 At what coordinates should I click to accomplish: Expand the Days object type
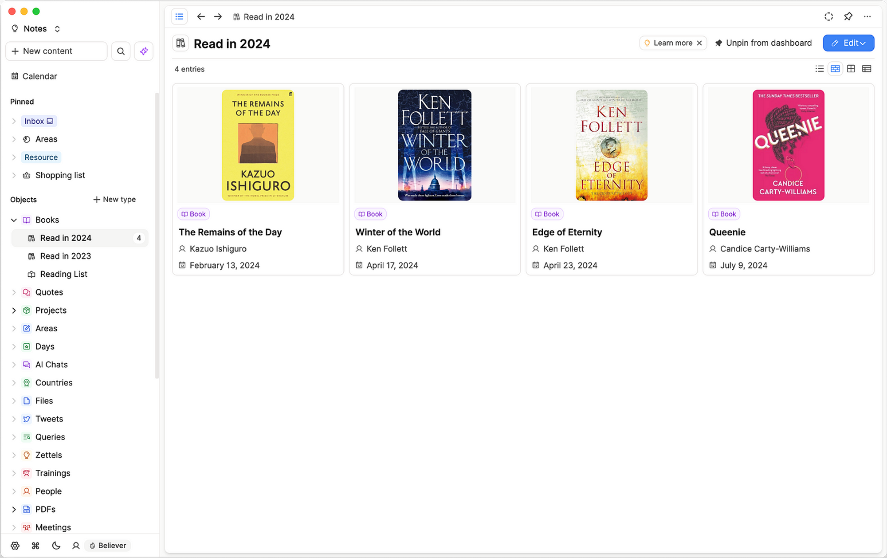pyautogui.click(x=14, y=347)
